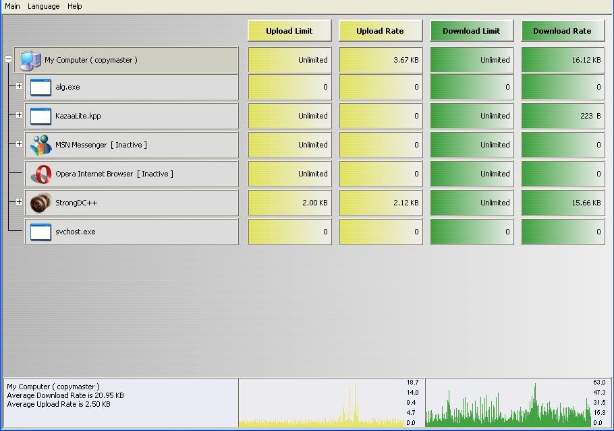Click Average Download Rate is 20.95 KB

[65, 395]
